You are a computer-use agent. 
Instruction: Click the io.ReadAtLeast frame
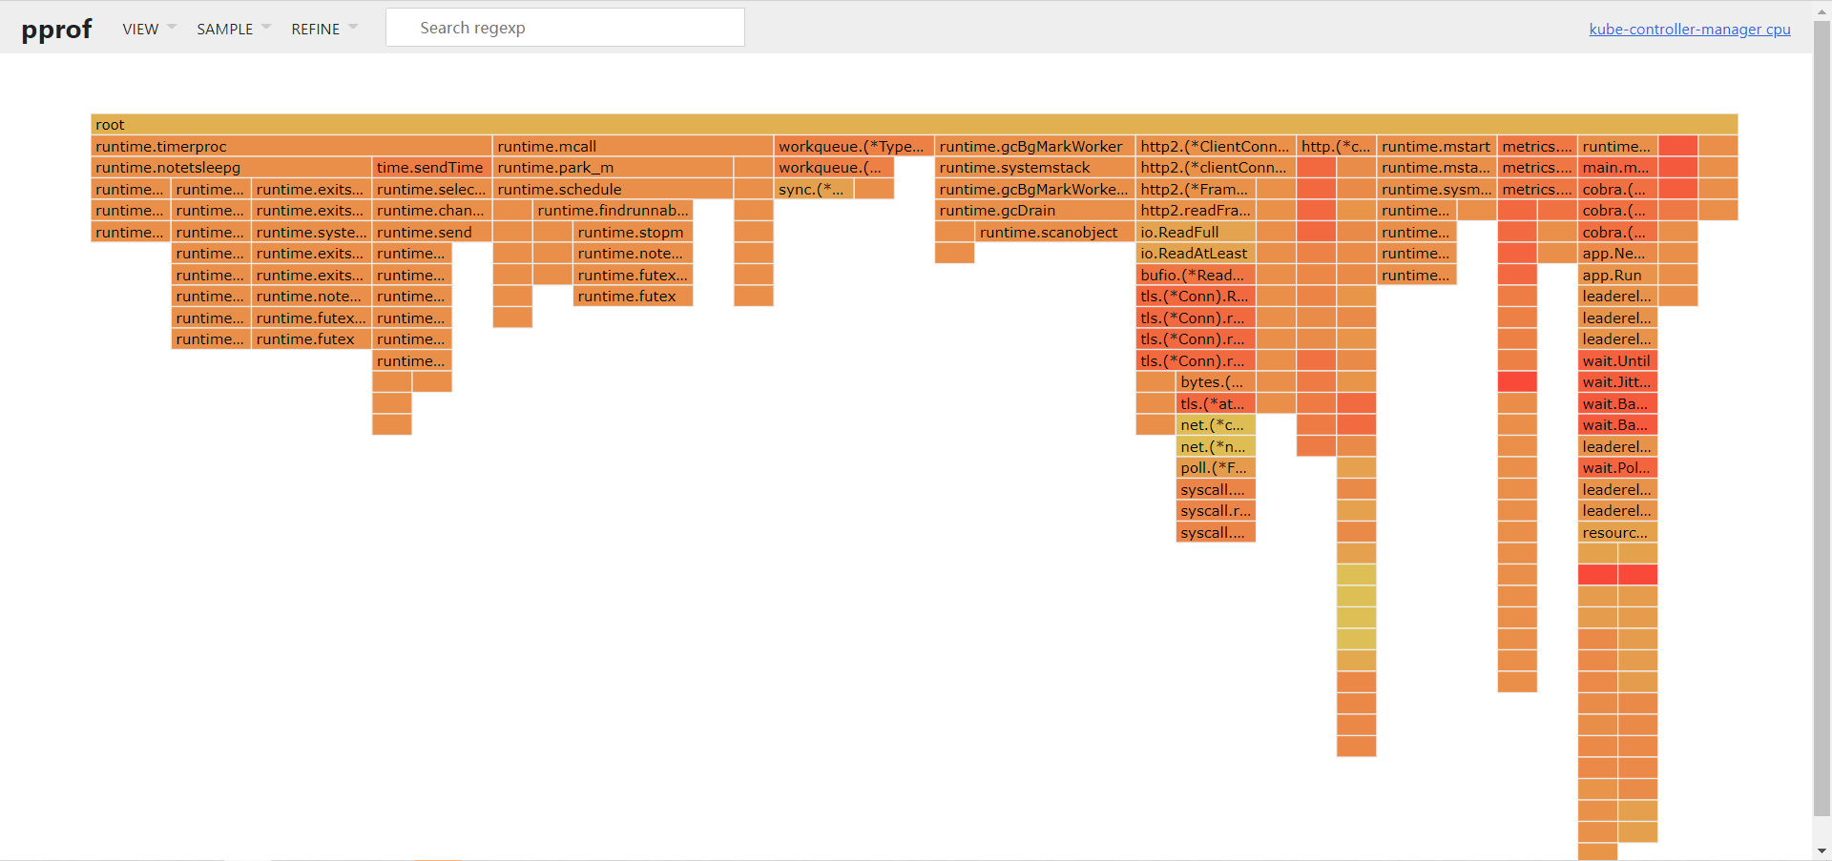pos(1196,254)
